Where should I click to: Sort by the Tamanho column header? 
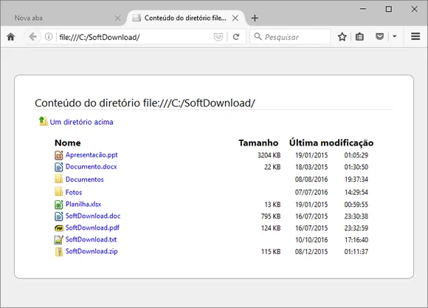point(258,143)
